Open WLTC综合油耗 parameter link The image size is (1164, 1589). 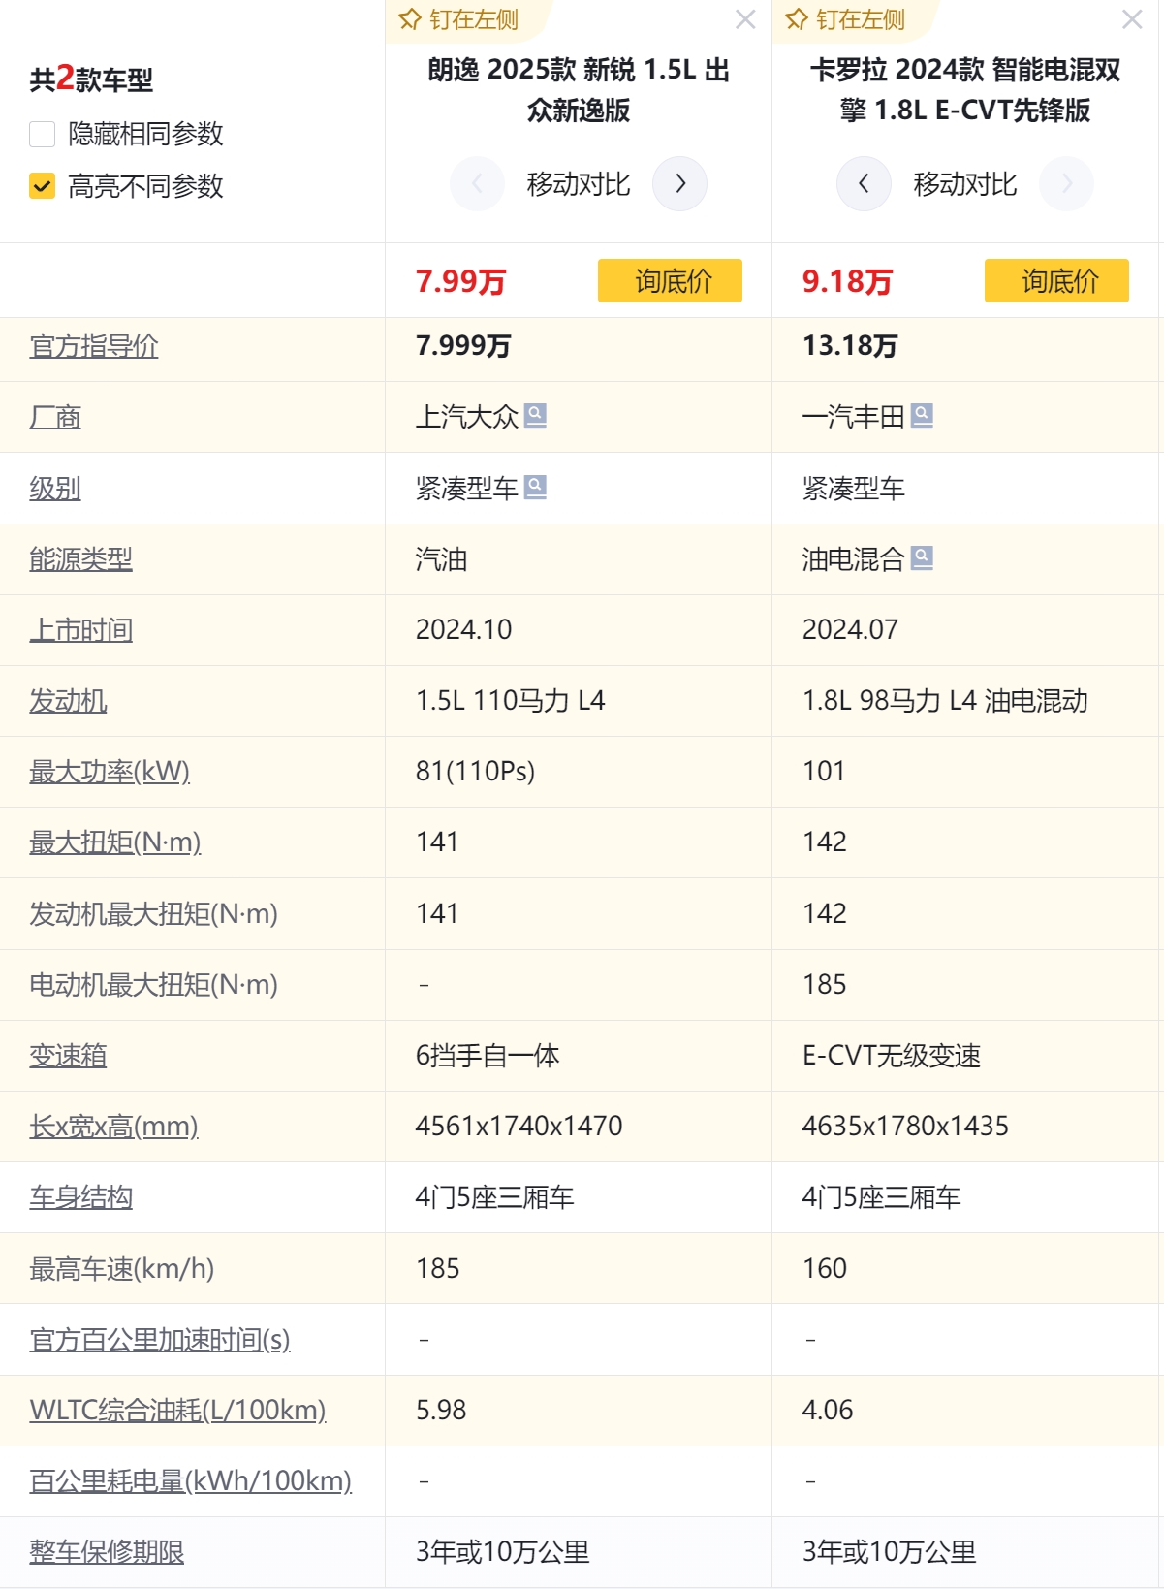178,1410
